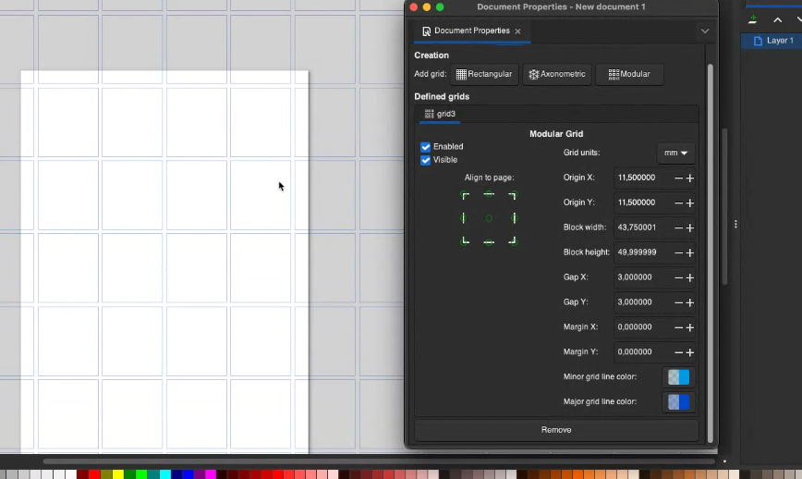Click the Origin Y value field
Viewport: 802px width, 479px height.
[642, 203]
